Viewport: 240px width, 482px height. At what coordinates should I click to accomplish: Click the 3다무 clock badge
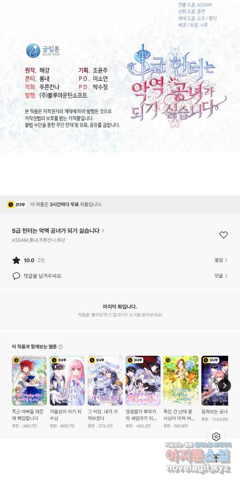click(x=17, y=204)
